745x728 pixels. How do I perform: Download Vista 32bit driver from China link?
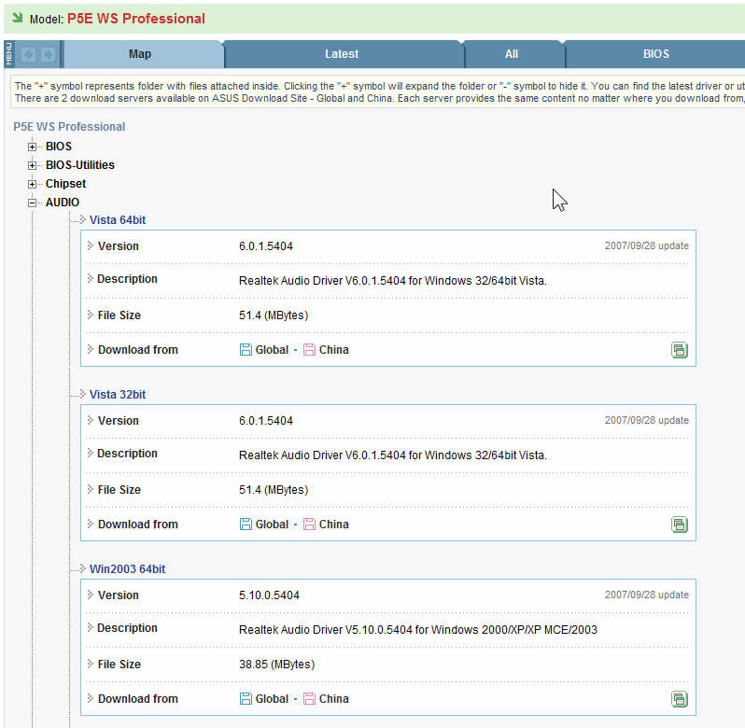pos(333,525)
